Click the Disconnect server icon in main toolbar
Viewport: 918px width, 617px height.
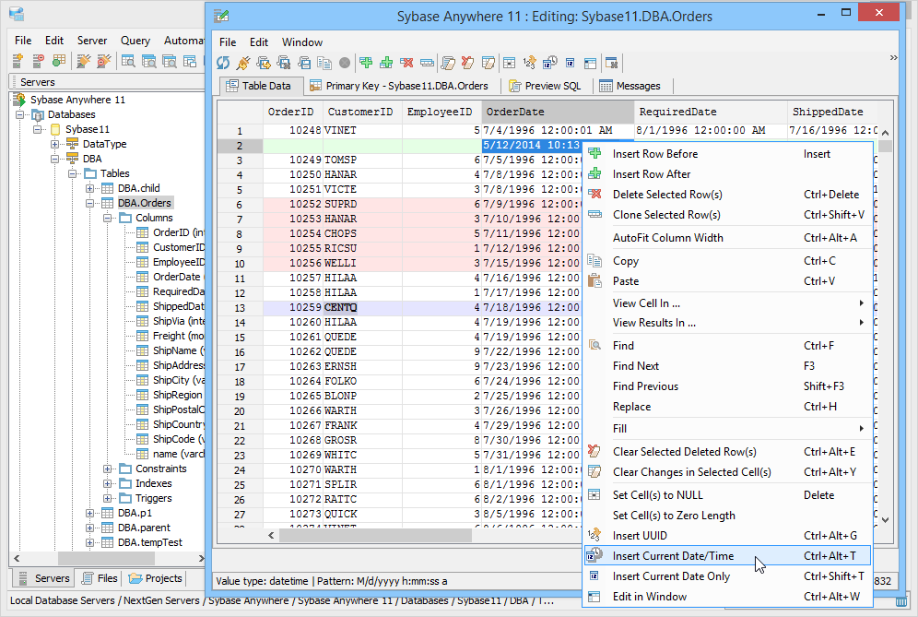pos(104,60)
